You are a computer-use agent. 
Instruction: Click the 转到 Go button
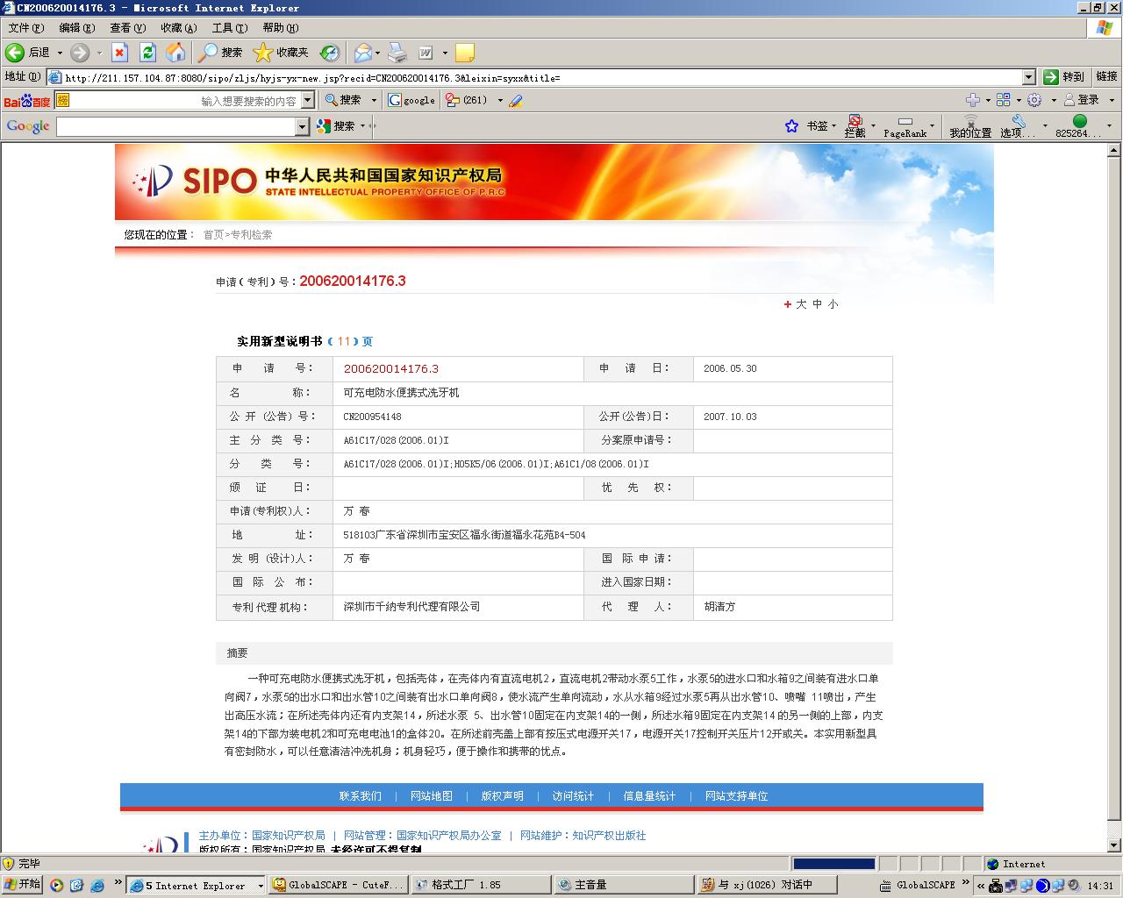pos(1063,77)
